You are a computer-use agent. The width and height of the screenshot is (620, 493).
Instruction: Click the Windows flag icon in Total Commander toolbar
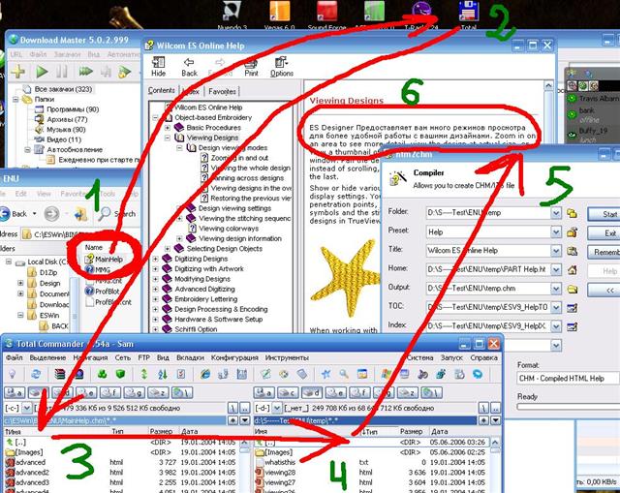point(386,374)
